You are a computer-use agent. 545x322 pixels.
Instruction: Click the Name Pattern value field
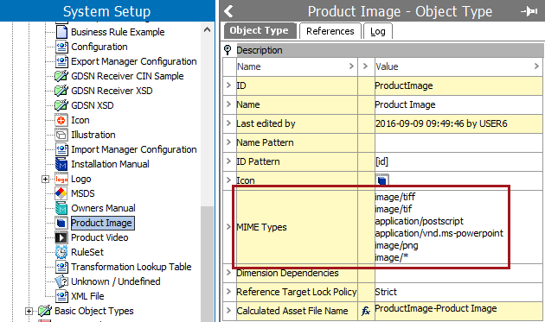click(x=458, y=142)
